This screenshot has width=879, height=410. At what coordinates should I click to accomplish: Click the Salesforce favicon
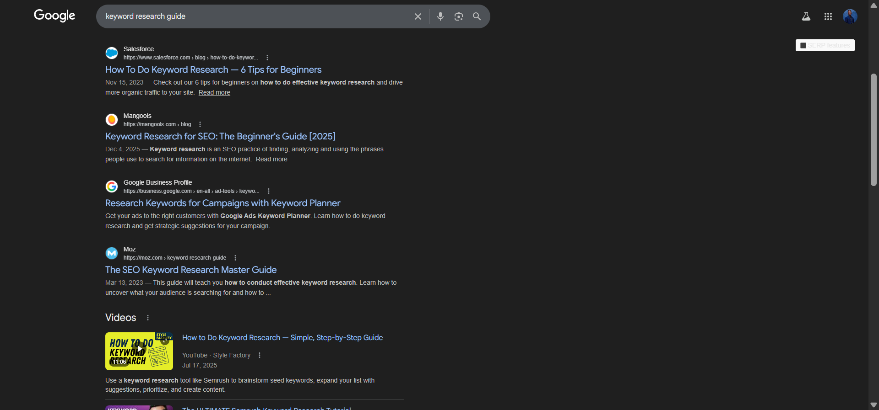tap(112, 53)
